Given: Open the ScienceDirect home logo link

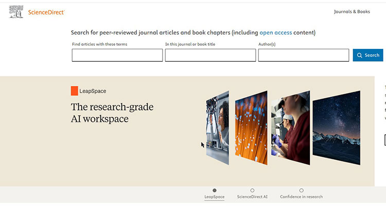Looking at the screenshot, I should point(46,12).
